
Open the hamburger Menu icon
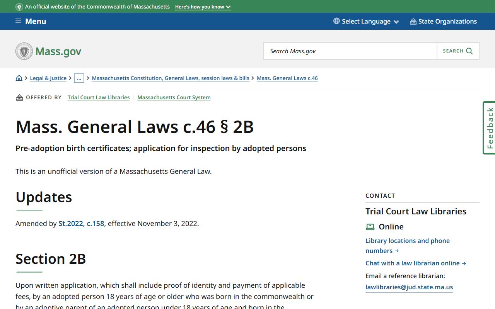pos(18,21)
